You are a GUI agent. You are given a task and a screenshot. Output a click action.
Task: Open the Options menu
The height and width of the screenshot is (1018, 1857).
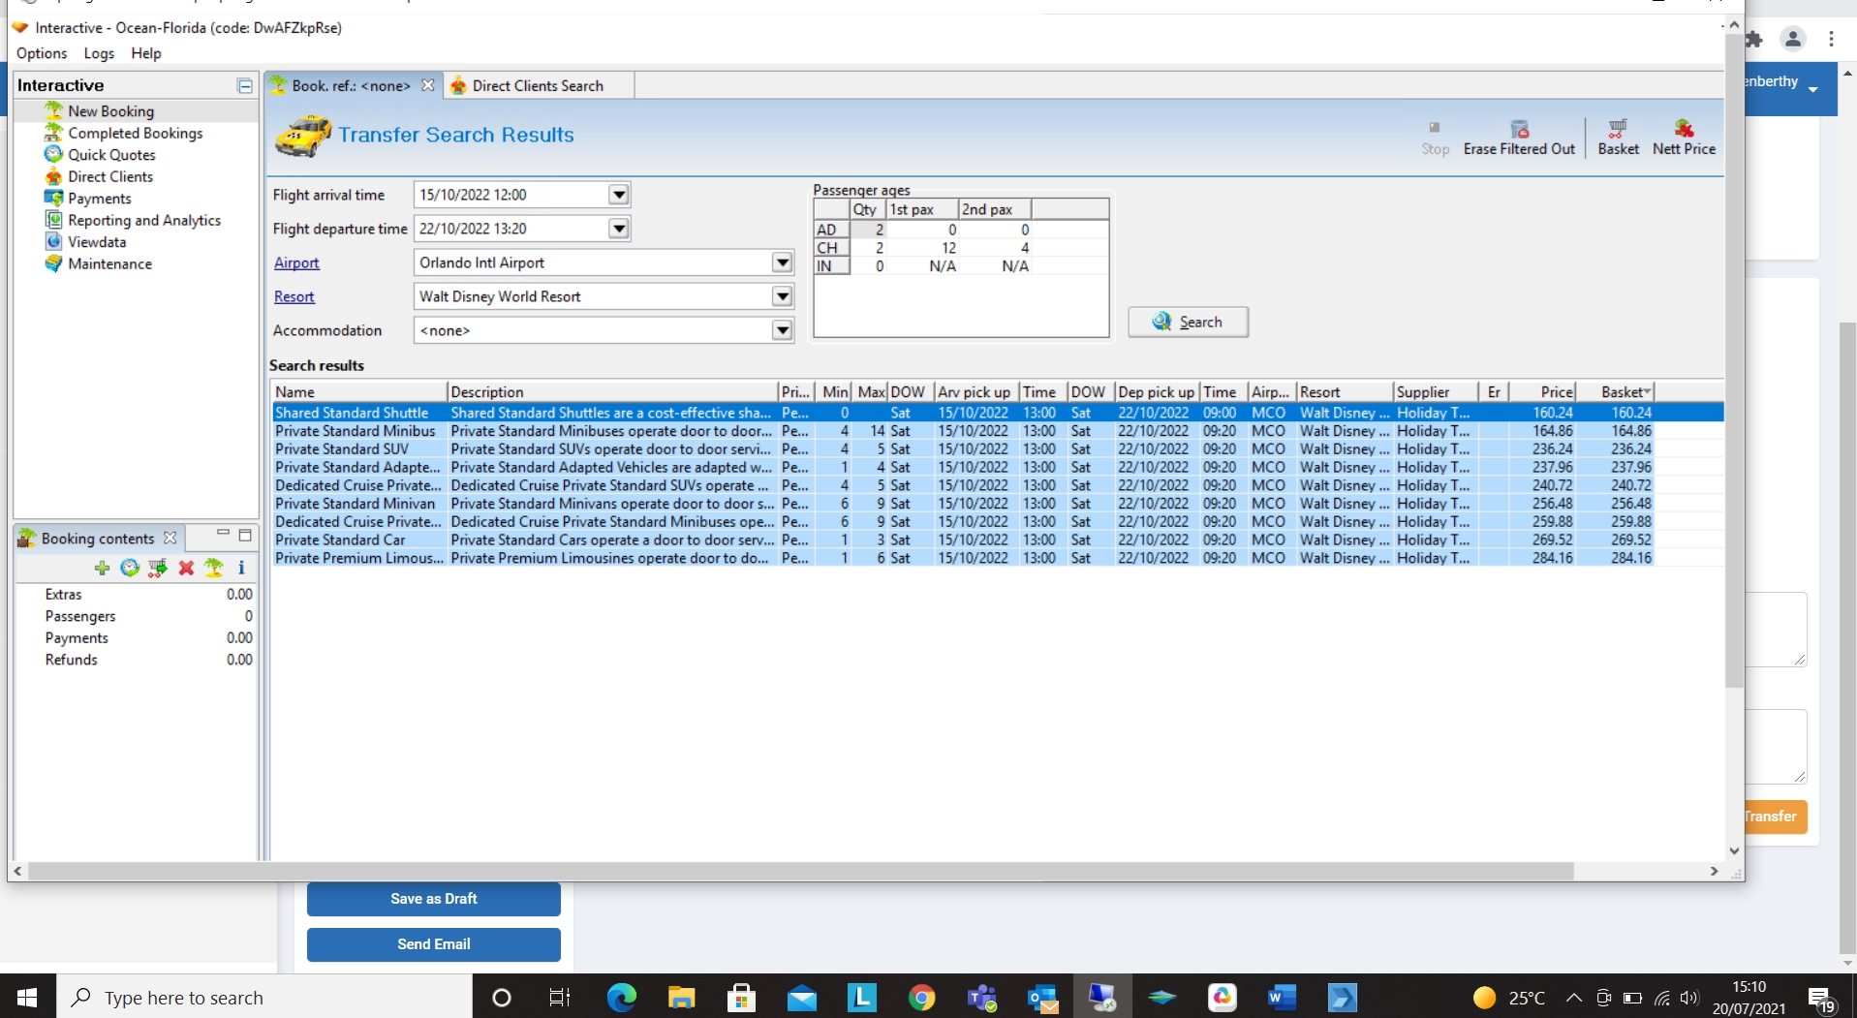tap(42, 53)
